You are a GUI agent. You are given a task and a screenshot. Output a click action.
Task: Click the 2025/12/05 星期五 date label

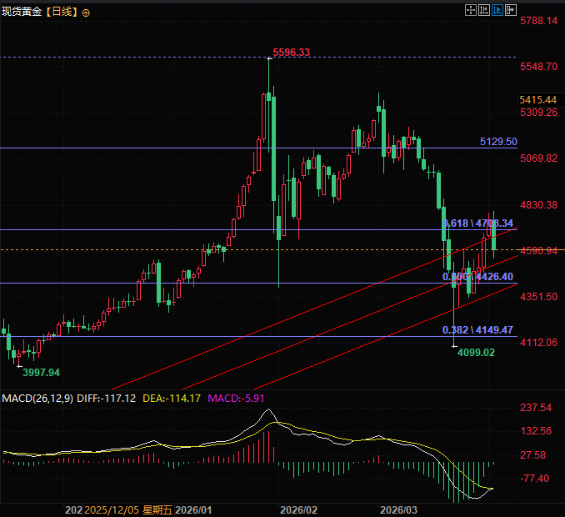[x=128, y=510]
